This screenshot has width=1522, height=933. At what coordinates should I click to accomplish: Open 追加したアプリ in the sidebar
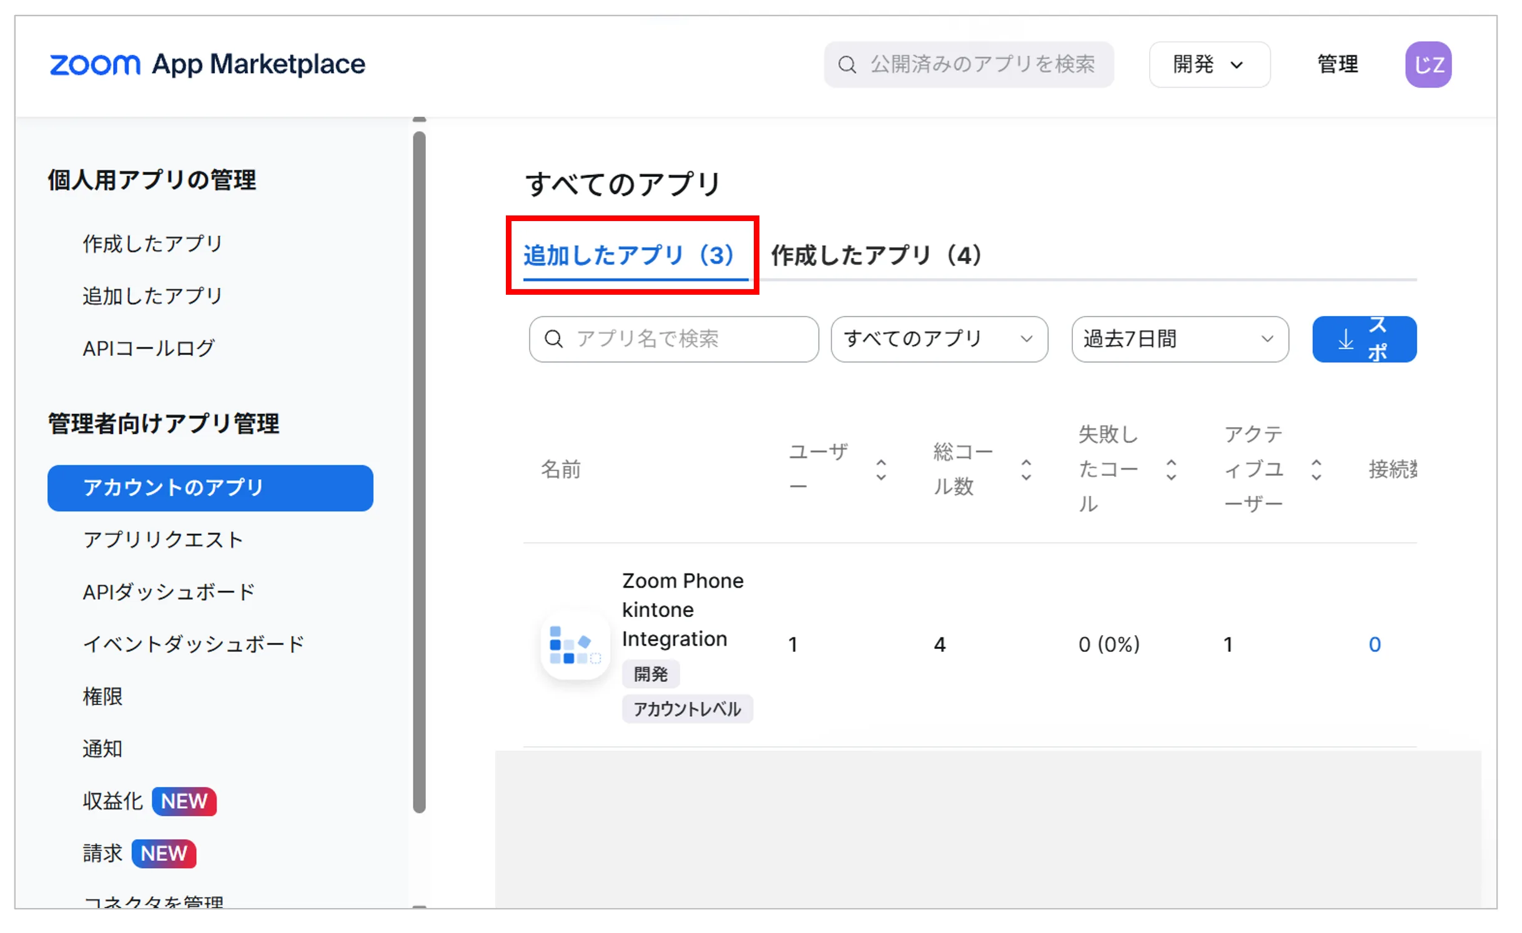click(x=152, y=296)
